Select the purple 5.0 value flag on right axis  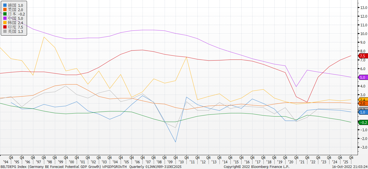[x=362, y=77]
